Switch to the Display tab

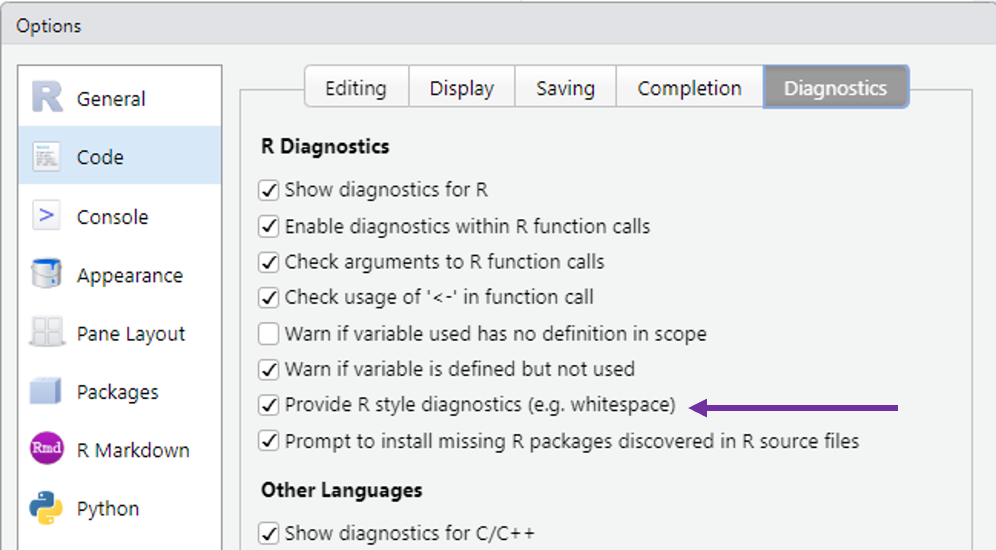click(x=461, y=88)
